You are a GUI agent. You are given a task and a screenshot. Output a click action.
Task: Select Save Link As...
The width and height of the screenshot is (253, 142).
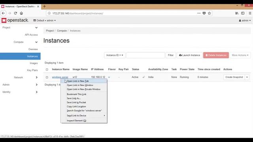84,98
